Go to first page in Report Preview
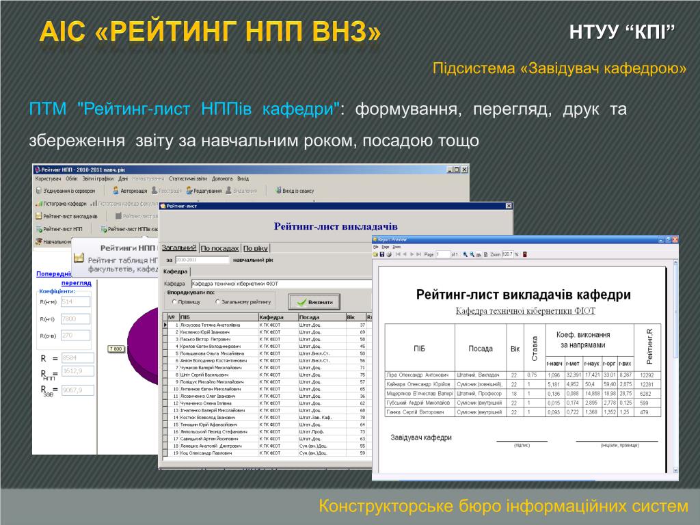Viewport: 700px width, 525px height. 399,254
